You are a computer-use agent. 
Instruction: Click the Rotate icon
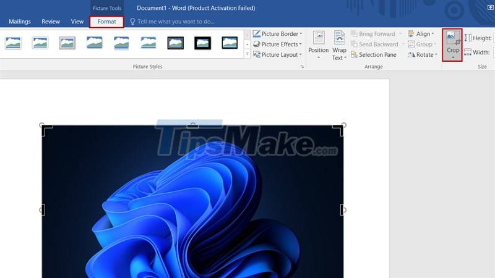pos(411,54)
